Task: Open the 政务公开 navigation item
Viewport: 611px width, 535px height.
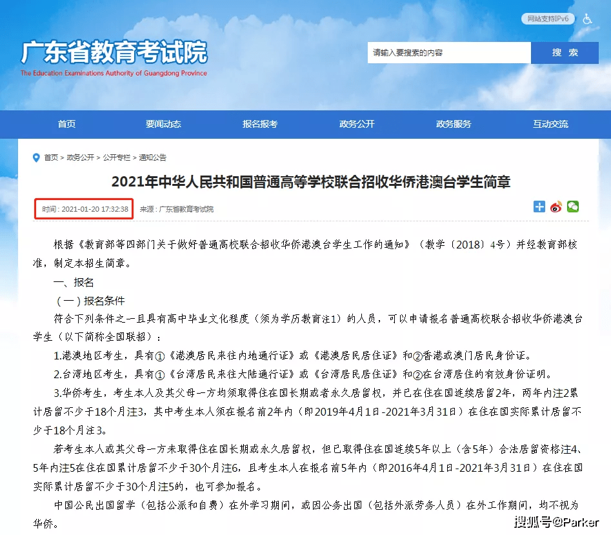Action: click(357, 124)
